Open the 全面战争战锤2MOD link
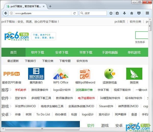This screenshot has width=153, height=132. pos(81,106)
